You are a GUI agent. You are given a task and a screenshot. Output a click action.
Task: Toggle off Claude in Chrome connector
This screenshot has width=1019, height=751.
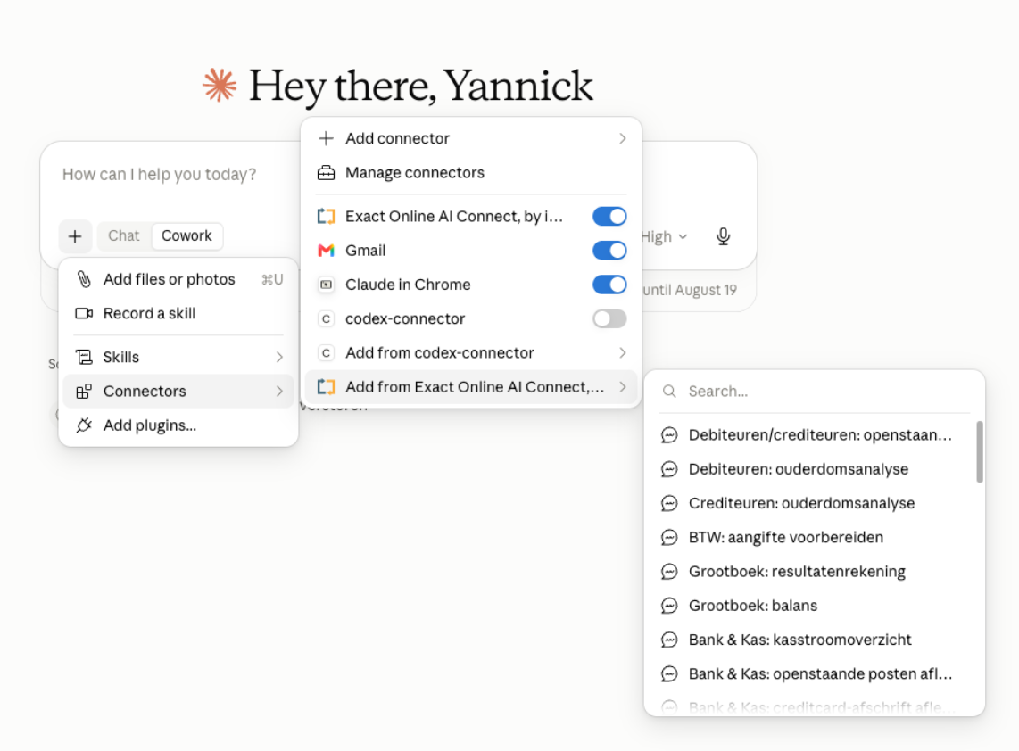(x=609, y=285)
